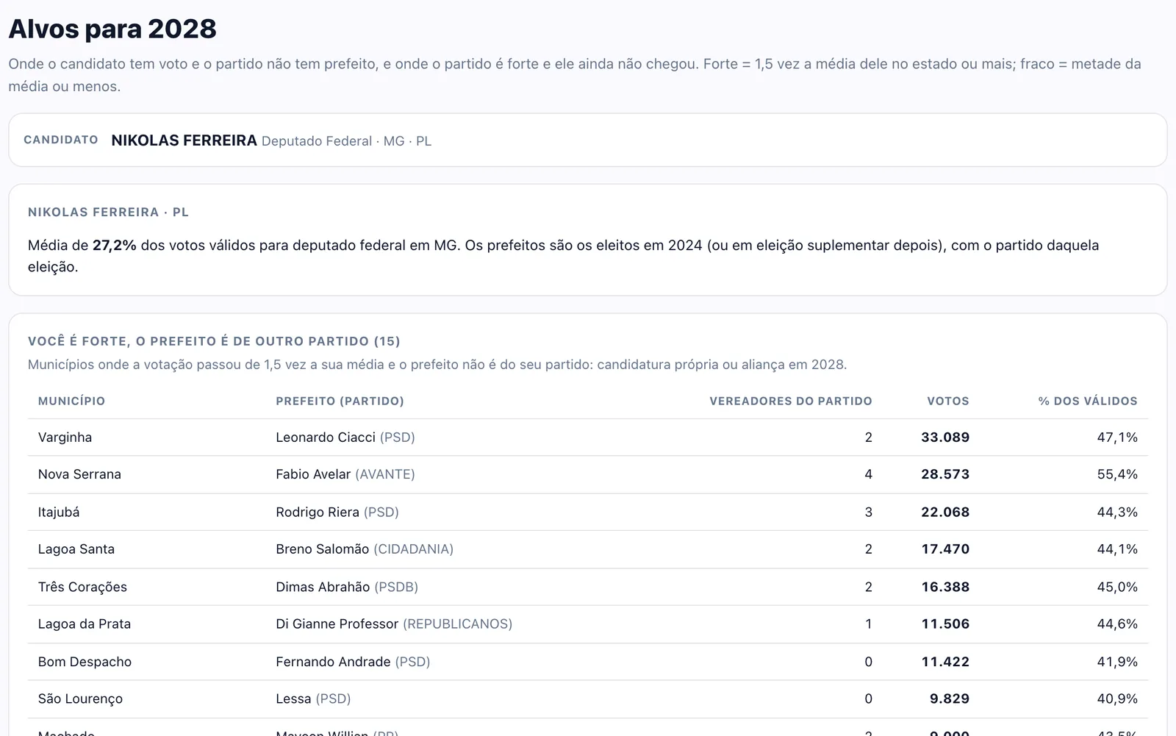This screenshot has width=1176, height=736.
Task: Click the bold 27,2% average value
Action: pos(115,245)
